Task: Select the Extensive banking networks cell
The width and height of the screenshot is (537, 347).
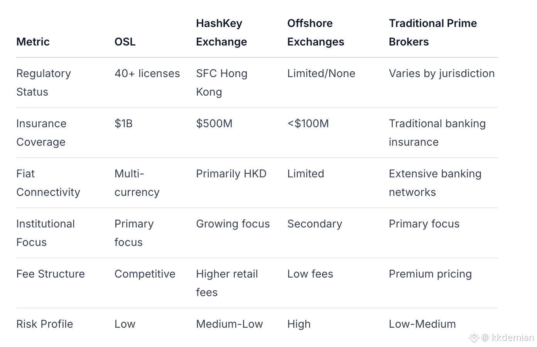Action: point(435,183)
